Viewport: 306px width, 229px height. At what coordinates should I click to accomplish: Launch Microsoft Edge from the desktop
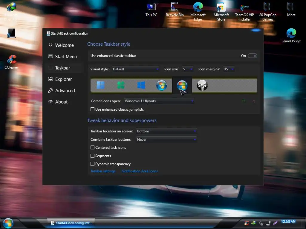pyautogui.click(x=198, y=12)
